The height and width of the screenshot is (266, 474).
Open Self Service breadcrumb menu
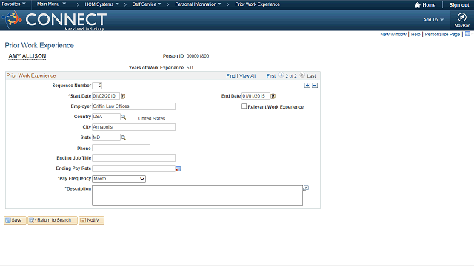click(x=147, y=4)
